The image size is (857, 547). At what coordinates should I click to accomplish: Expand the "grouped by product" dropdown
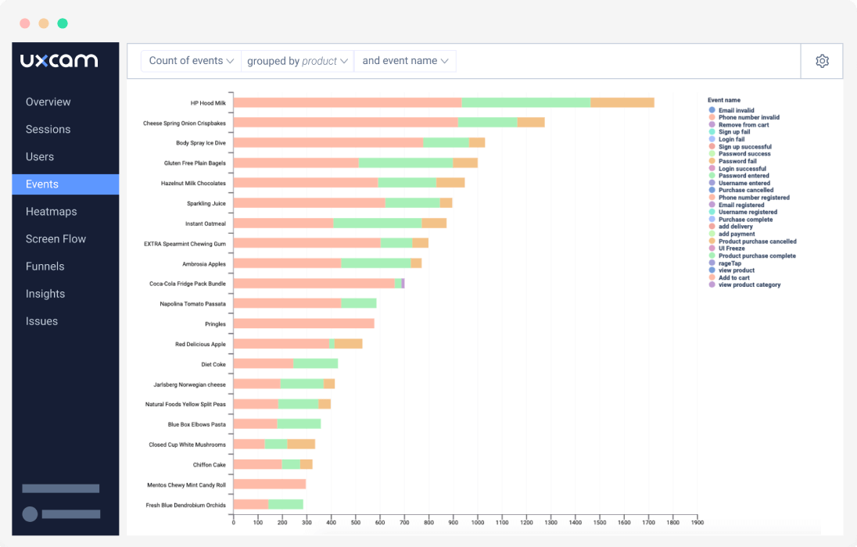(x=297, y=60)
